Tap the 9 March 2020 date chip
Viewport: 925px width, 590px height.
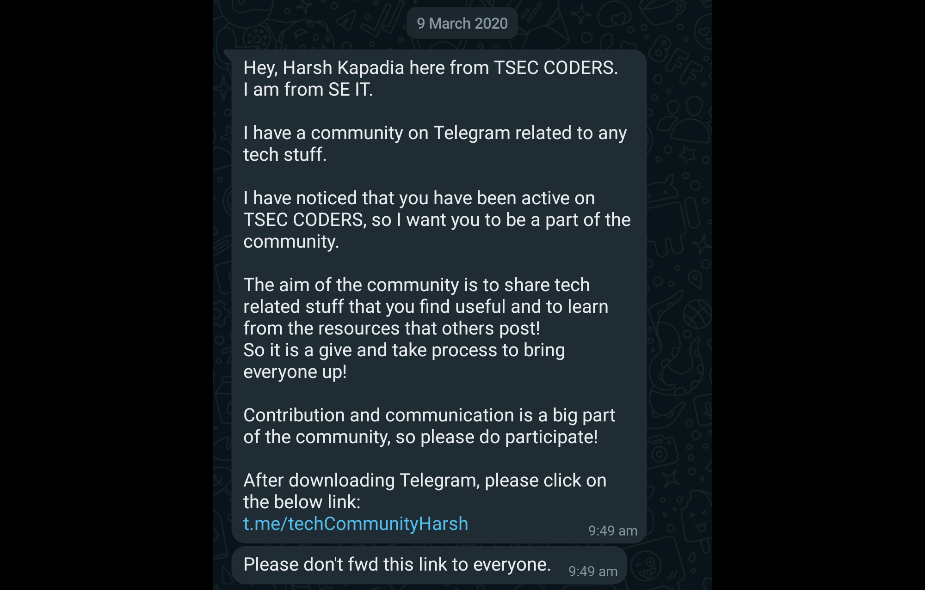coord(462,23)
